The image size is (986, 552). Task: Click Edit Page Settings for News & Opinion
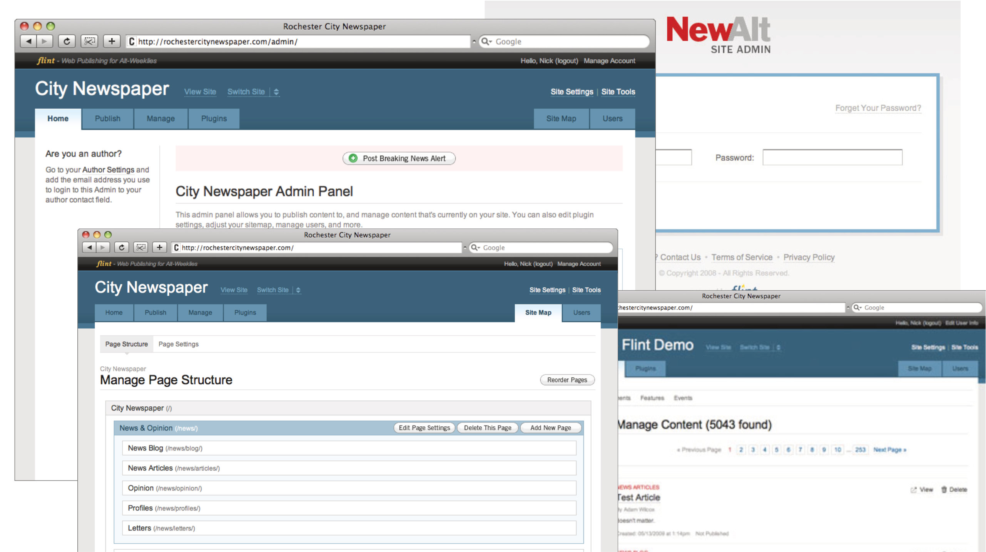click(x=424, y=428)
